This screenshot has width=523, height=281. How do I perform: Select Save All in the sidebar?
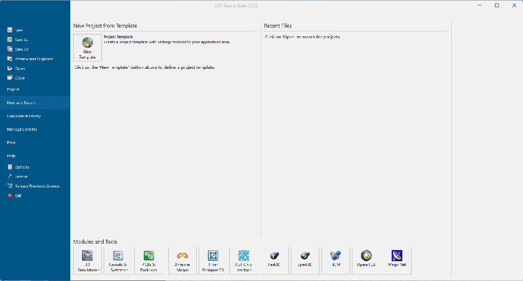tap(18, 49)
